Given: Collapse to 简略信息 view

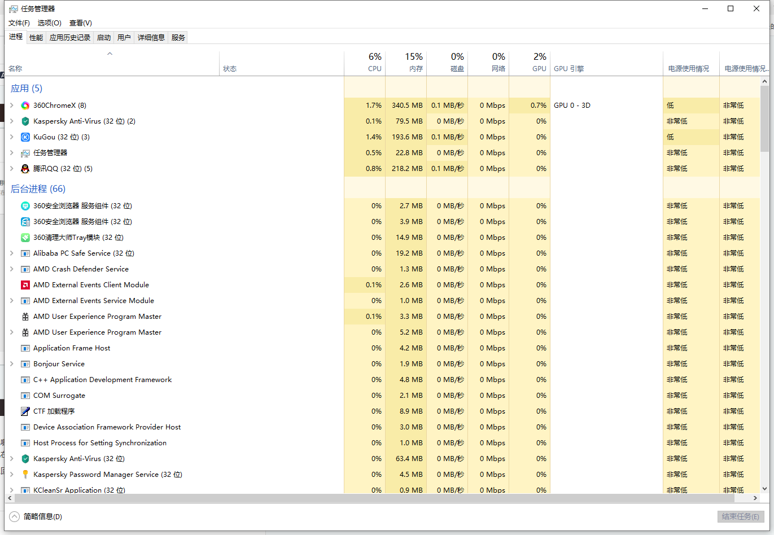Looking at the screenshot, I should (x=36, y=516).
